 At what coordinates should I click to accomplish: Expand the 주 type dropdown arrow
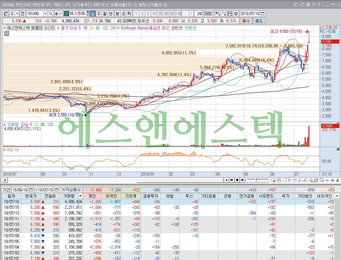pyautogui.click(x=17, y=14)
